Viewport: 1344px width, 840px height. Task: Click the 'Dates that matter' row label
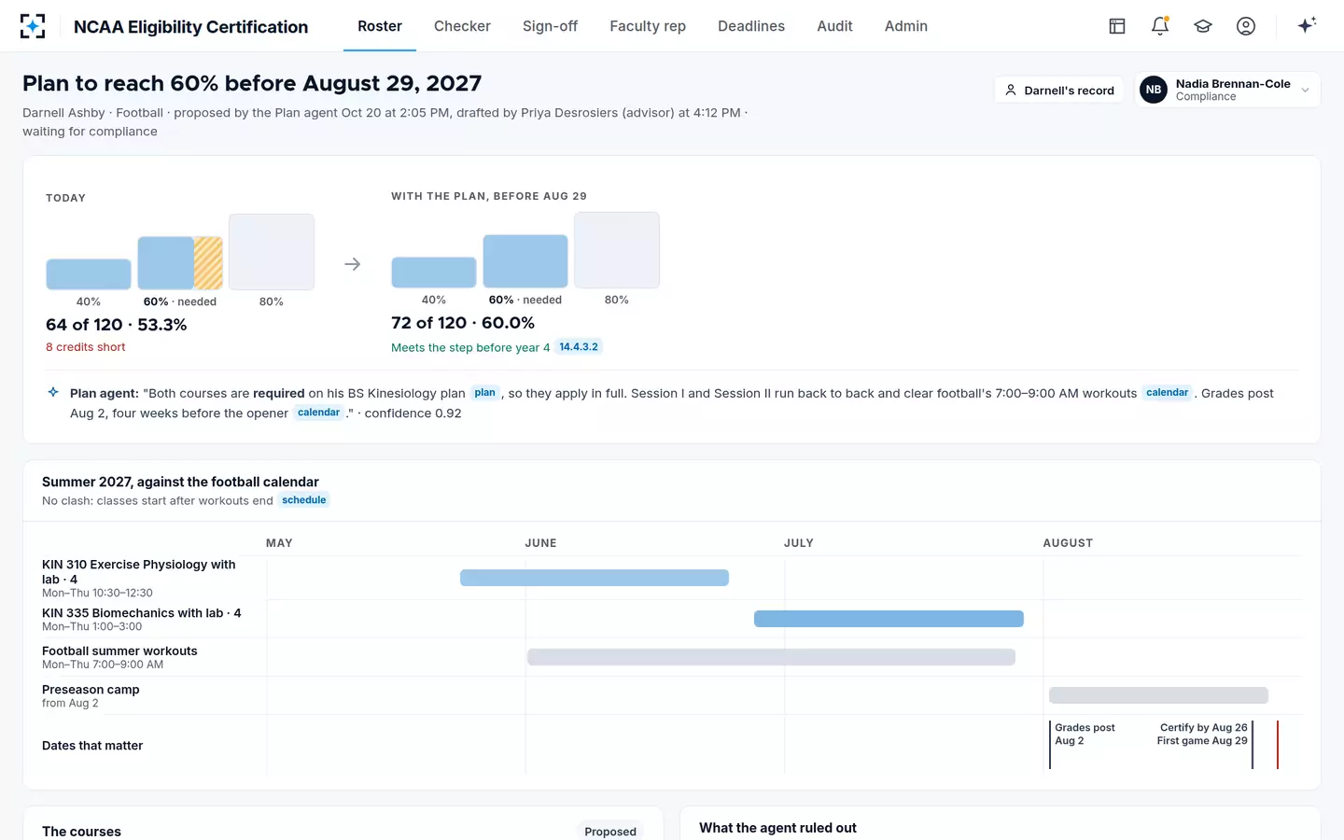[x=92, y=746]
